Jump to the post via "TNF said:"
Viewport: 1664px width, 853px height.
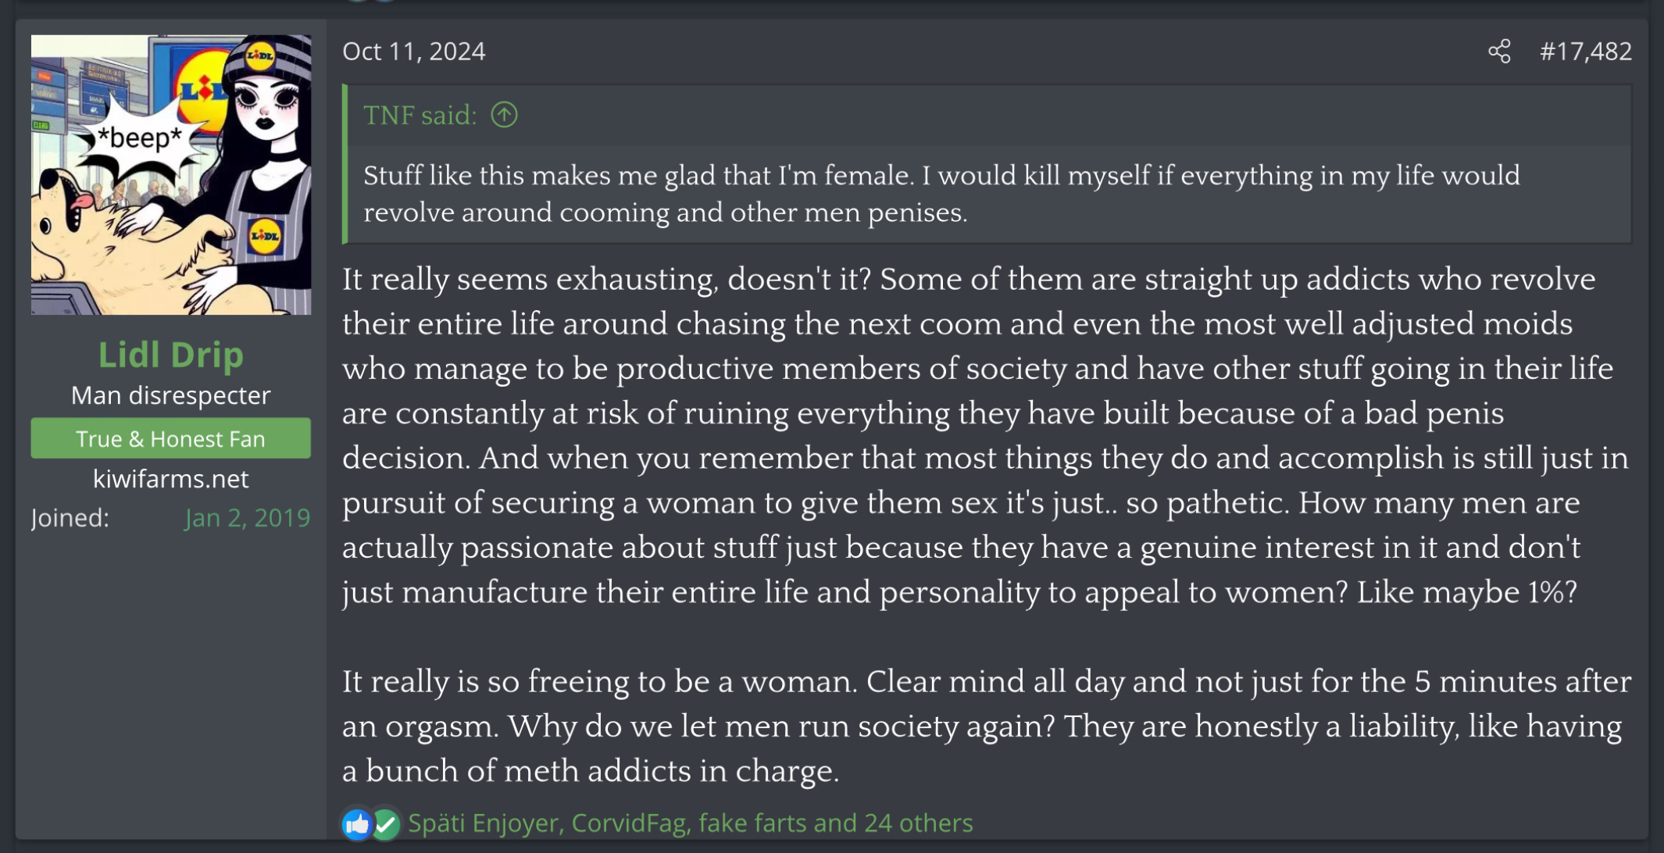420,116
